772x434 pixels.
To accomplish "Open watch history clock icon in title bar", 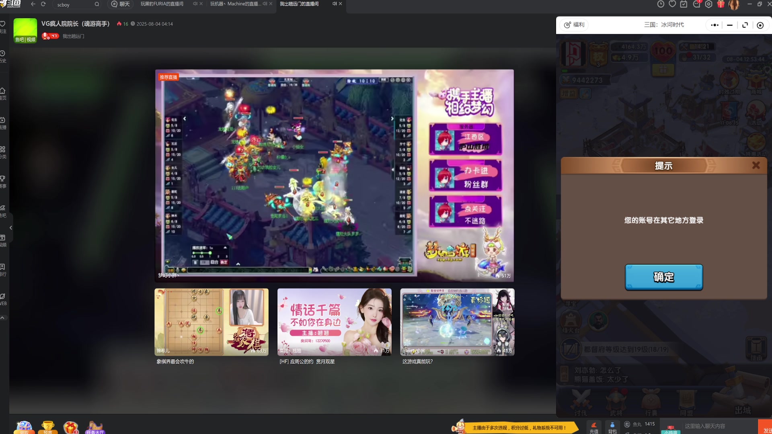I will 661,4.
